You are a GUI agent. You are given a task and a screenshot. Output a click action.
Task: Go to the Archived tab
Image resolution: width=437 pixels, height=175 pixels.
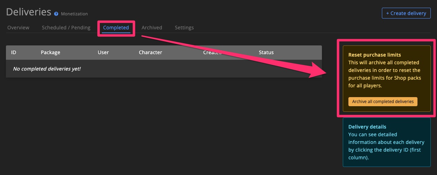click(x=152, y=28)
